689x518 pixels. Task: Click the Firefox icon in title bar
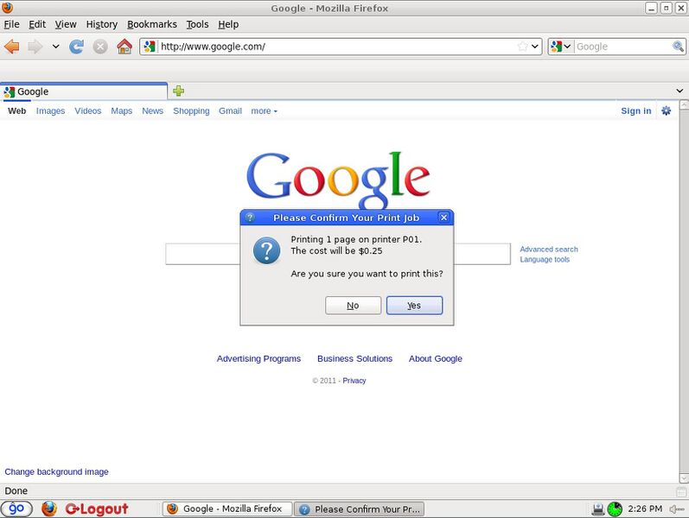click(7, 8)
